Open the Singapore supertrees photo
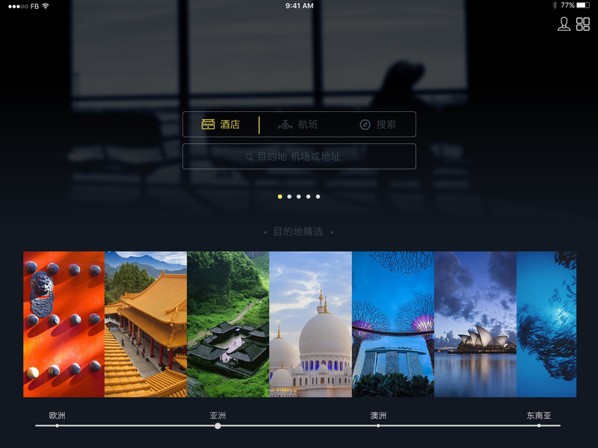The image size is (598, 448). pyautogui.click(x=393, y=324)
